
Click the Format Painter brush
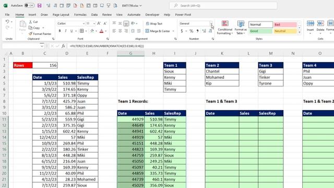point(30,33)
